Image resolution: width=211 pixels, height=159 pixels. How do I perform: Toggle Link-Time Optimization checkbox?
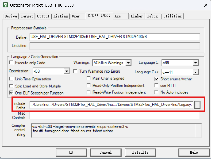tap(11, 79)
